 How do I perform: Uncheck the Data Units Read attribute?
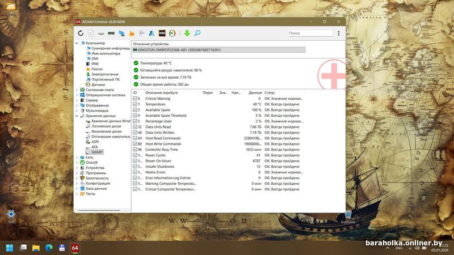click(x=135, y=127)
